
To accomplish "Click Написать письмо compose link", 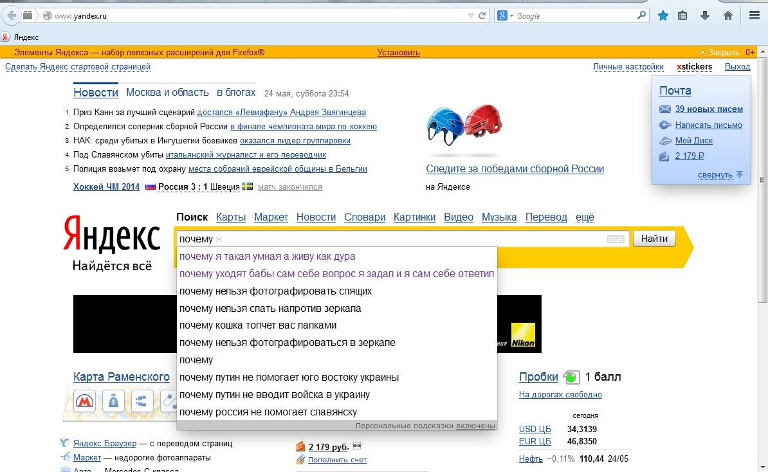I will pos(708,125).
